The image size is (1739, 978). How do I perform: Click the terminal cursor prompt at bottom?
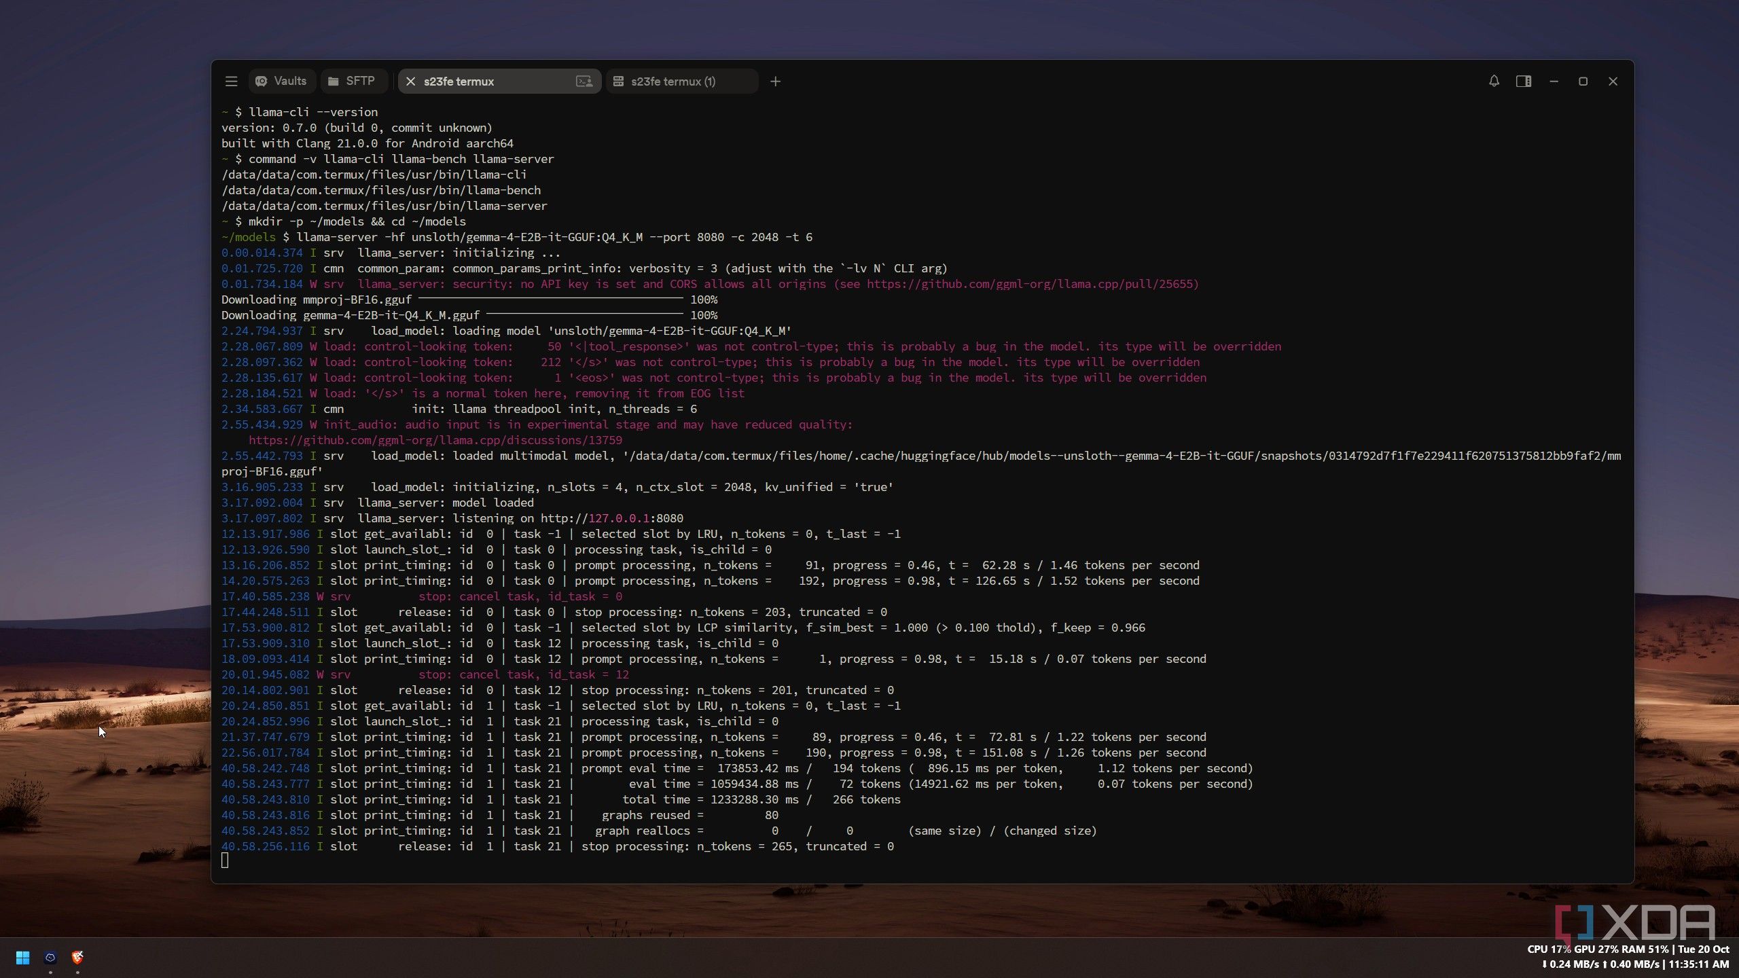(225, 861)
